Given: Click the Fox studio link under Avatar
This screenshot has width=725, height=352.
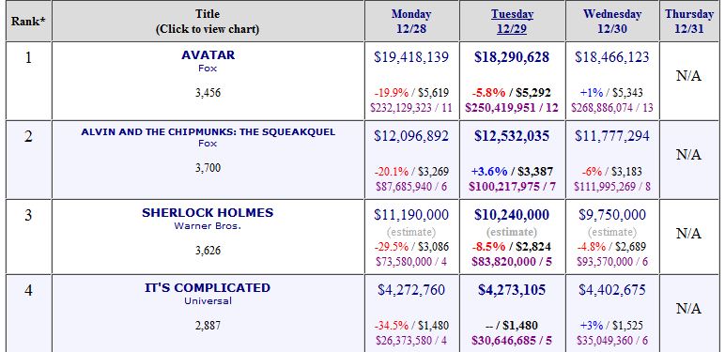Looking at the screenshot, I should coord(208,68).
